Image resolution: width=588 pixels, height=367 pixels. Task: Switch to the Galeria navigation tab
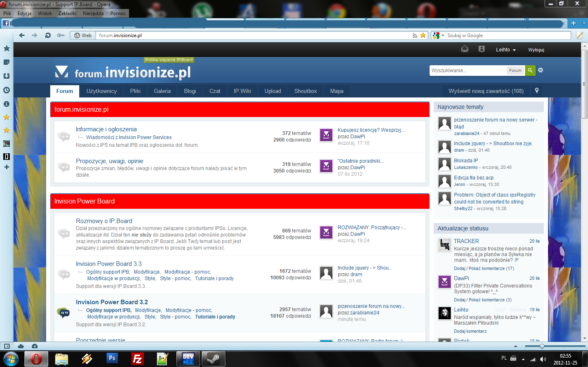click(162, 91)
